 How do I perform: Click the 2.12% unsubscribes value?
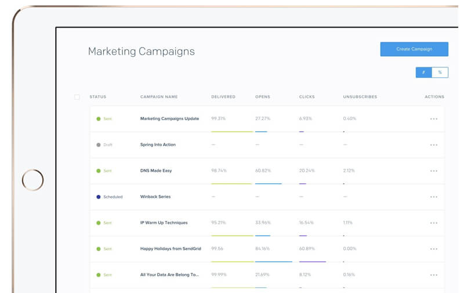click(x=349, y=171)
